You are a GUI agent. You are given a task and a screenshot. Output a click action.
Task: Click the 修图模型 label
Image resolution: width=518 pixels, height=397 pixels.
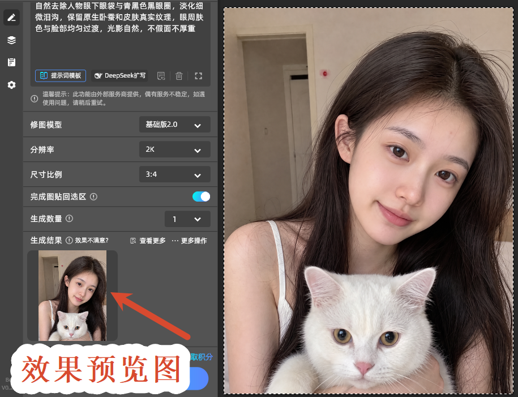click(x=46, y=125)
